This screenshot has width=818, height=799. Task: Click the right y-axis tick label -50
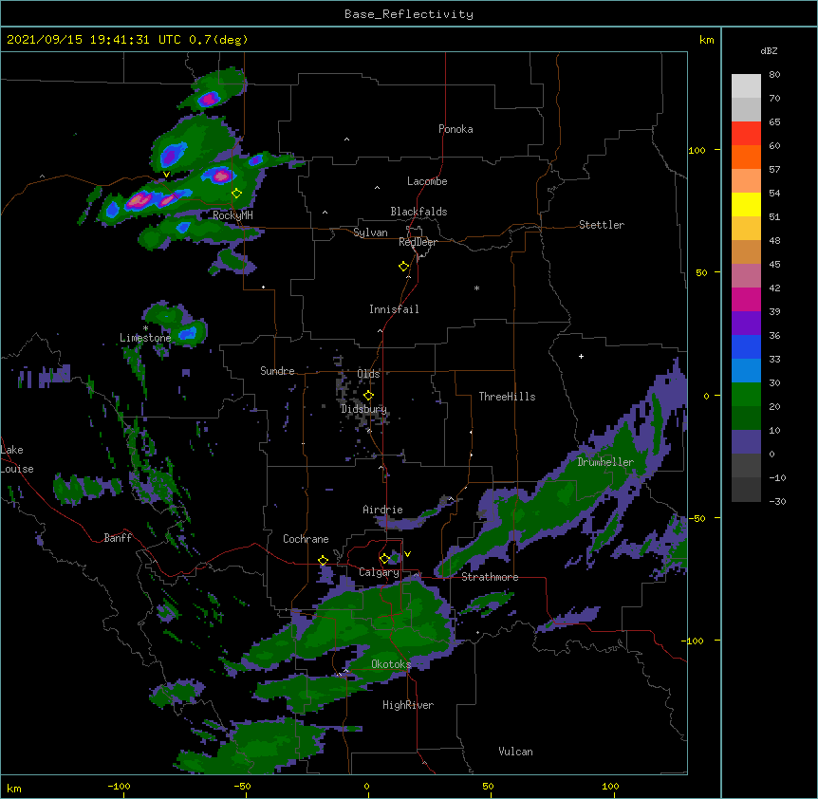click(697, 518)
